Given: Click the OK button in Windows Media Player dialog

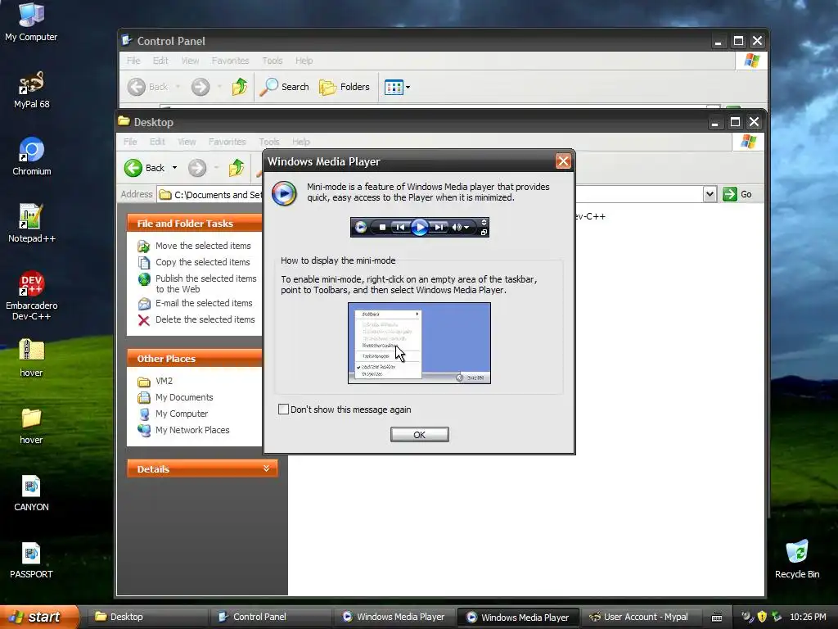Looking at the screenshot, I should point(420,434).
